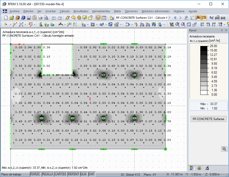
Task: Go to previous result case arrow
Action: 175,18
